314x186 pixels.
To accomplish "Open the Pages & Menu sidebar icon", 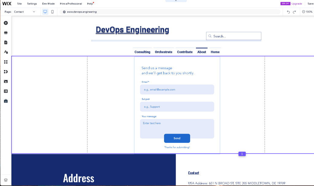I will click(x=6, y=42).
